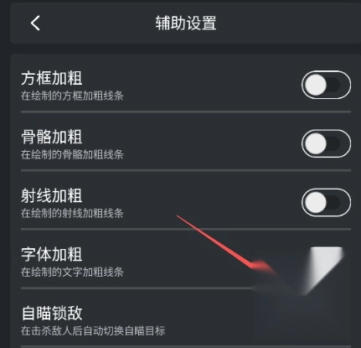Click description 在绘制的射线加粗线条
361x348 pixels.
(72, 213)
